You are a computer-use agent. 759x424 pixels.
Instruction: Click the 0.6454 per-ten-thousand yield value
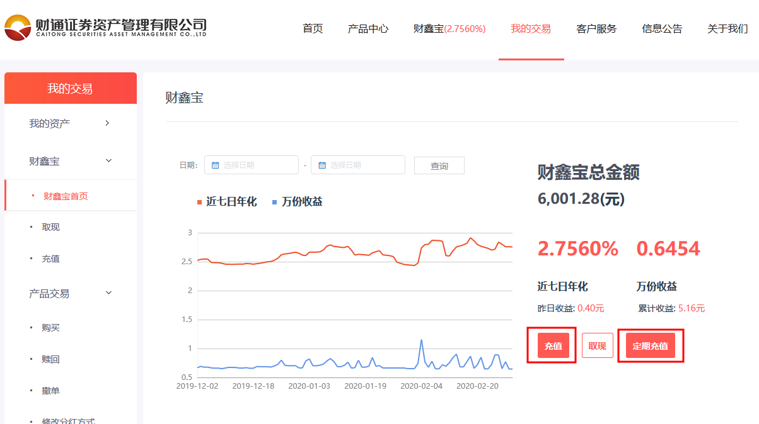(x=668, y=248)
